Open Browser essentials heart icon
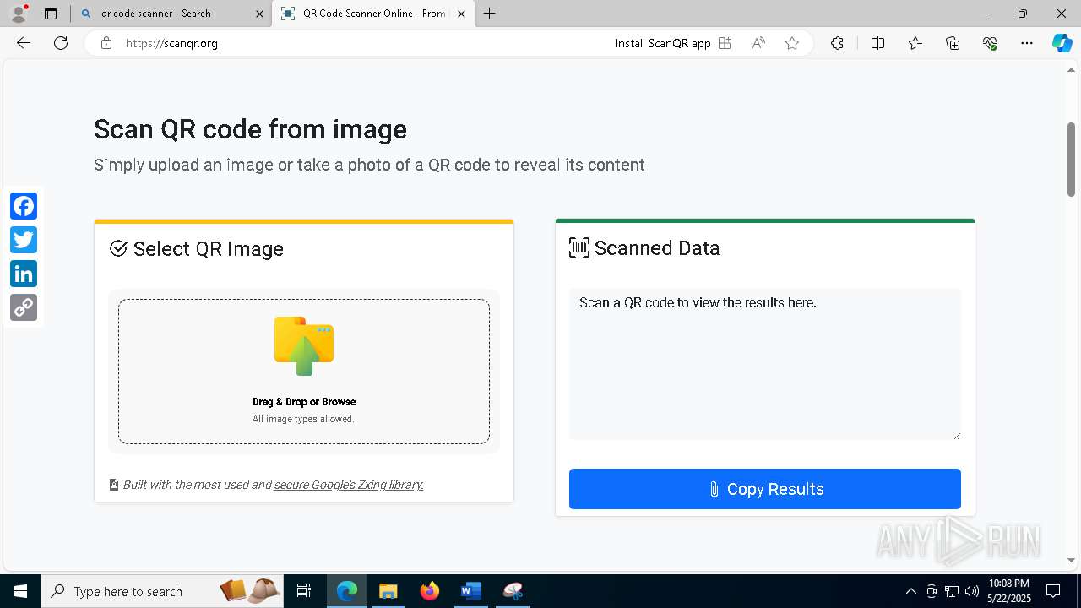Viewport: 1081px width, 608px height. coord(990,43)
